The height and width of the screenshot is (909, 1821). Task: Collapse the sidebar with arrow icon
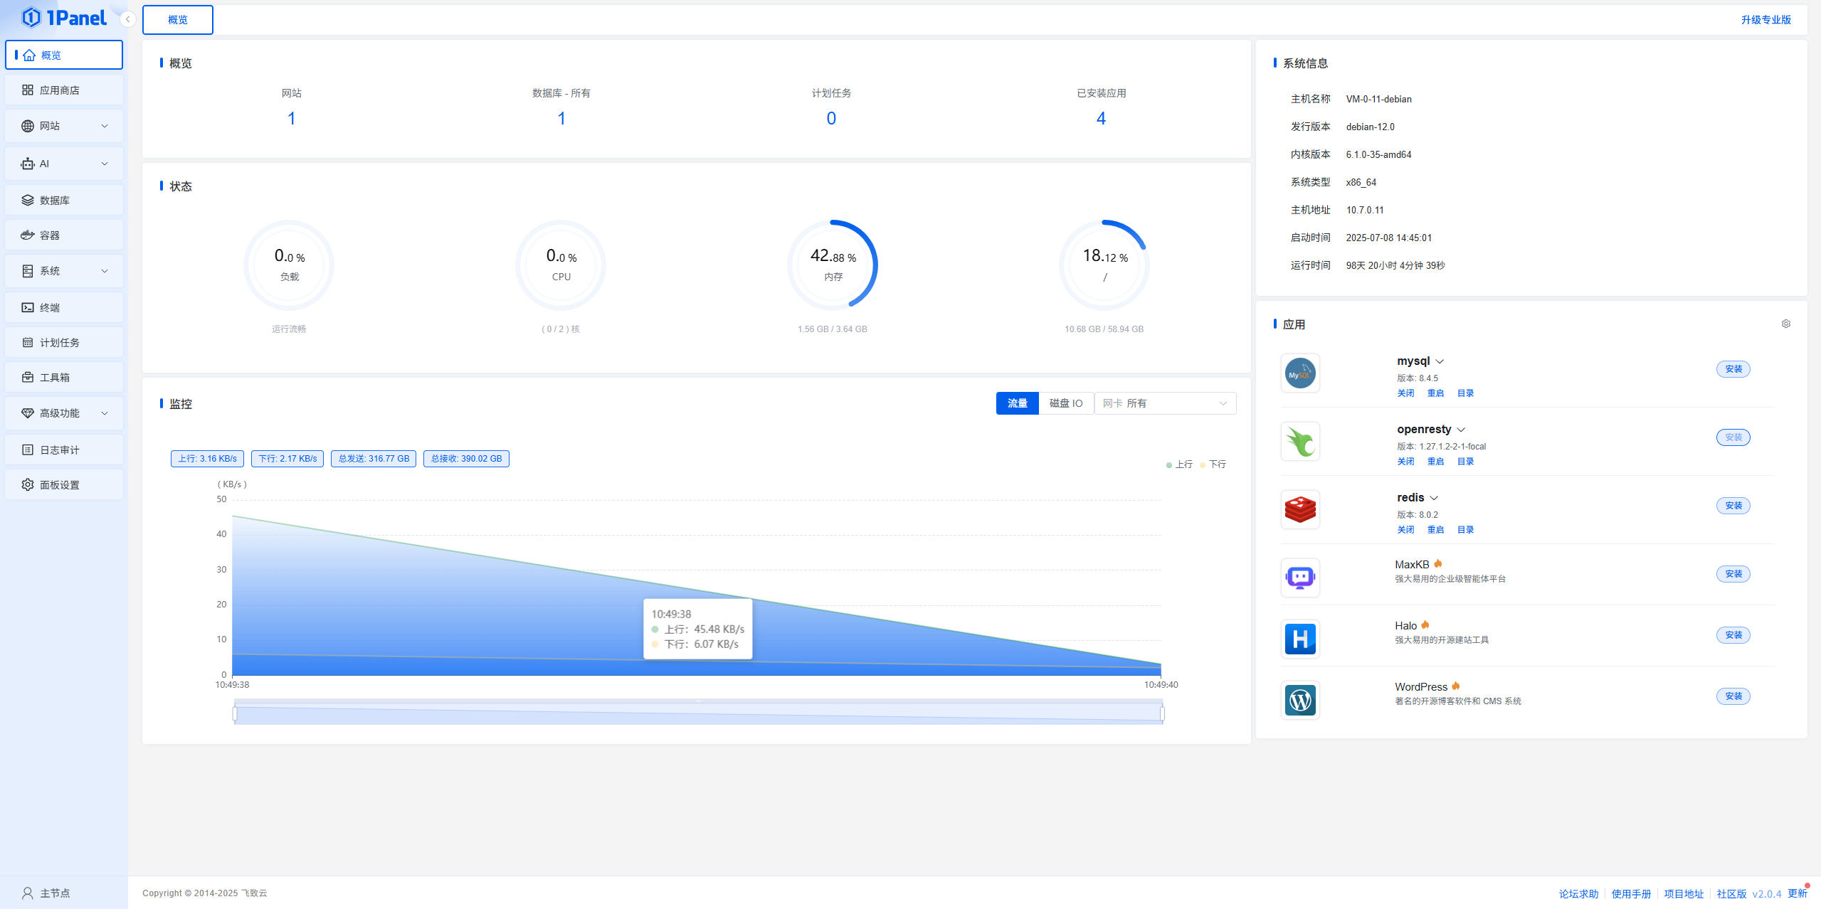tap(127, 19)
